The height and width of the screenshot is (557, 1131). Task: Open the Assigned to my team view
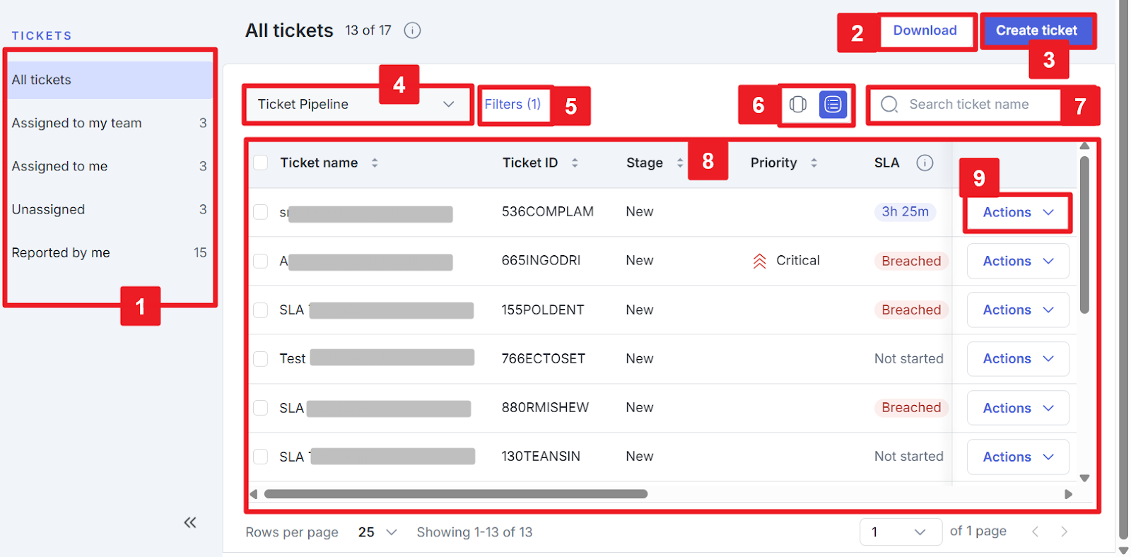(x=76, y=123)
